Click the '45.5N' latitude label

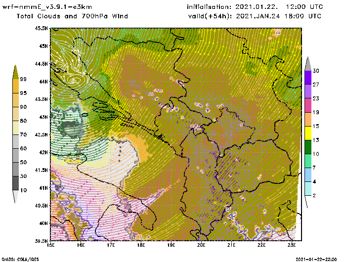(41, 28)
